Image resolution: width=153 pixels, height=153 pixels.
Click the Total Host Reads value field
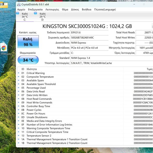144,32
